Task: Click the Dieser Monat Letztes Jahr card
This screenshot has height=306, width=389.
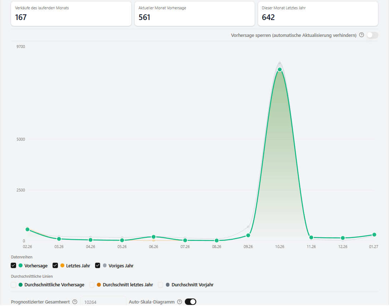Action: tap(318, 13)
